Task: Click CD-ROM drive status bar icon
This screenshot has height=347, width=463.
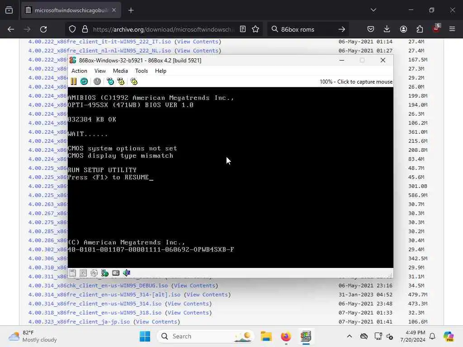Action: pyautogui.click(x=94, y=273)
